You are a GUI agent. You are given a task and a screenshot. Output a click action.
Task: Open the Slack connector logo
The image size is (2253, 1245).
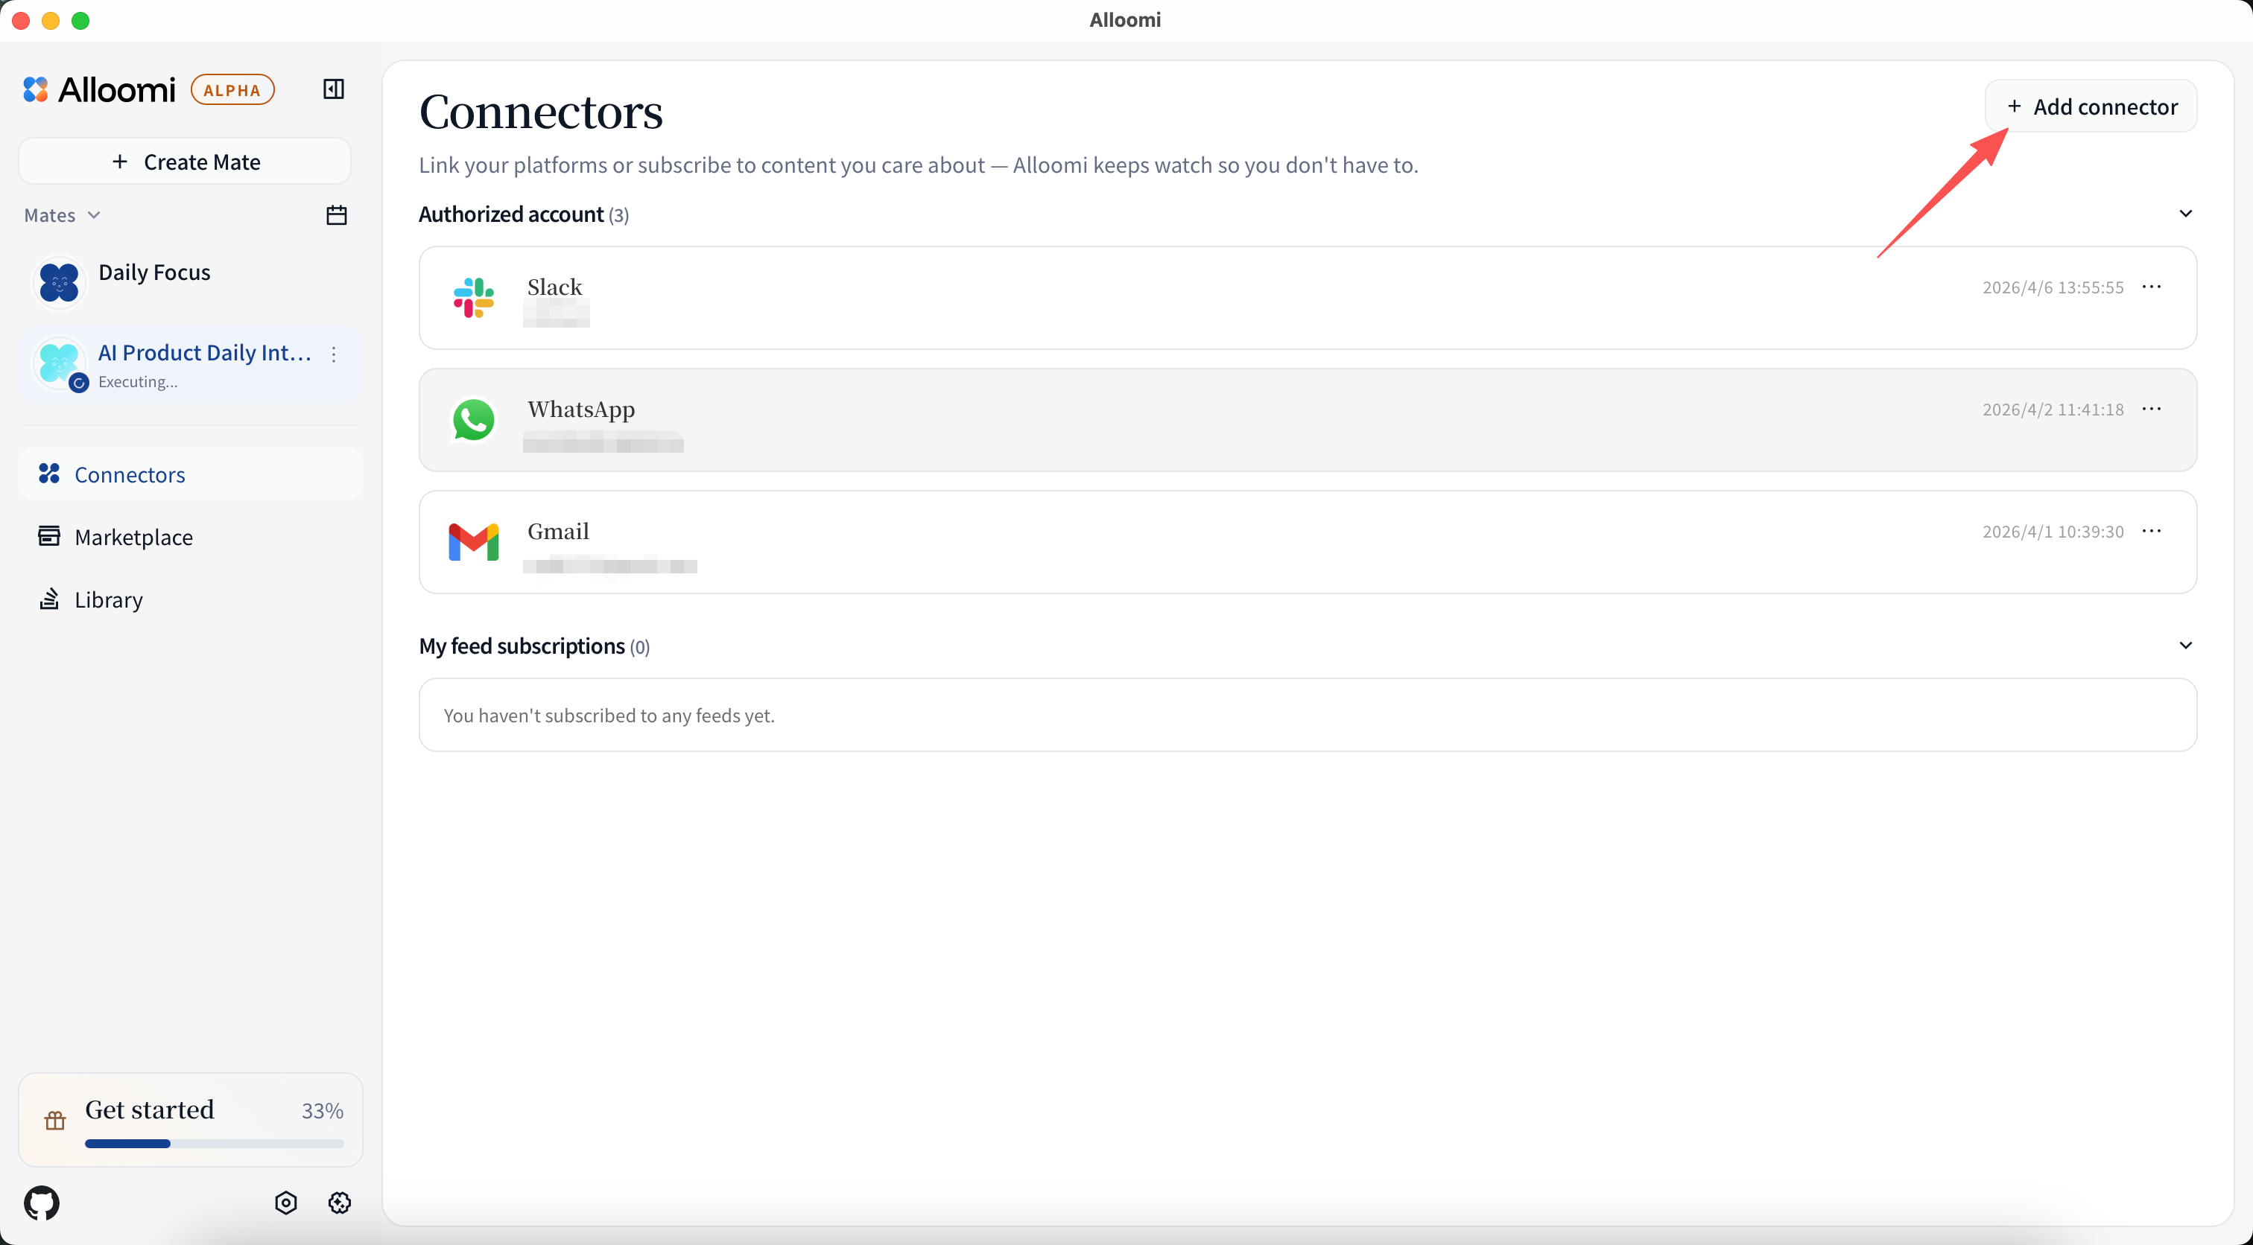(x=473, y=297)
